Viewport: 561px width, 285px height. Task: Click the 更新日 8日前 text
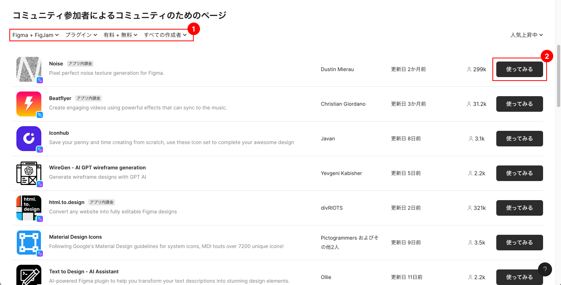[x=406, y=139]
